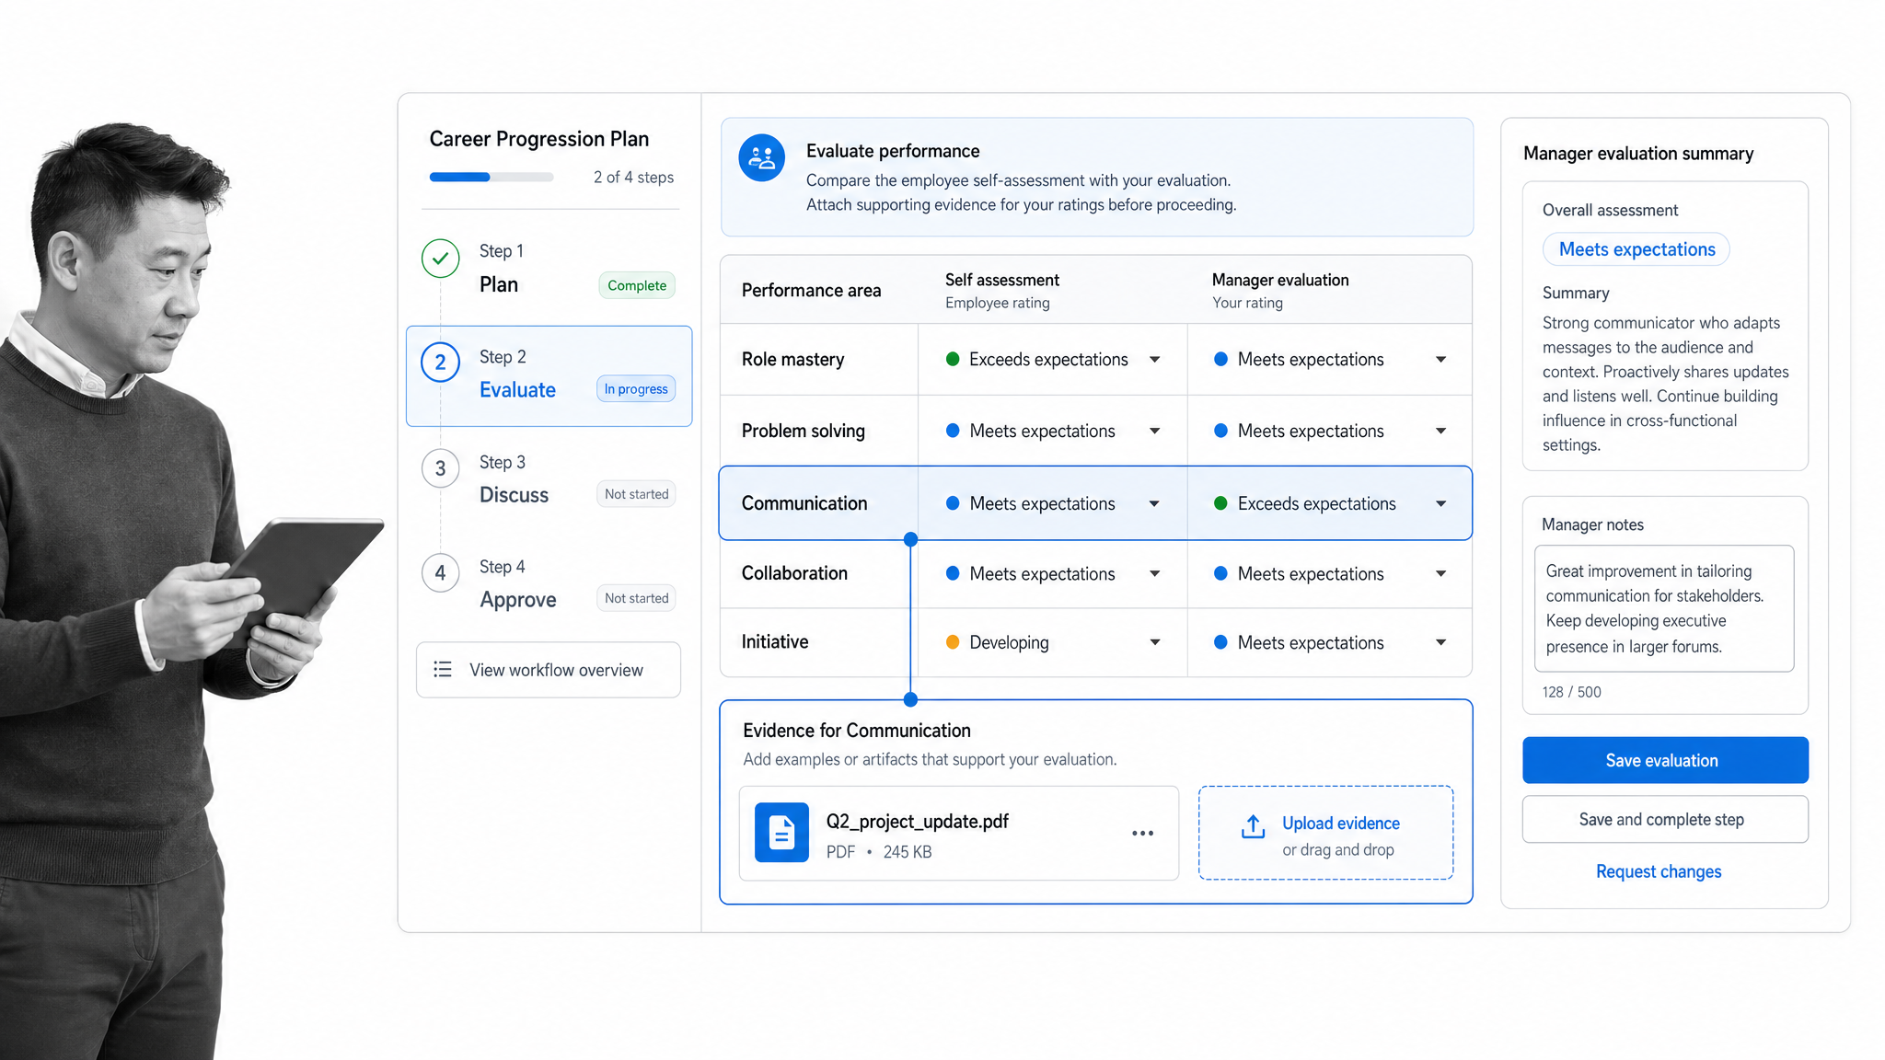The image size is (1885, 1060).
Task: Go to the Discuss step
Action: [x=549, y=480]
